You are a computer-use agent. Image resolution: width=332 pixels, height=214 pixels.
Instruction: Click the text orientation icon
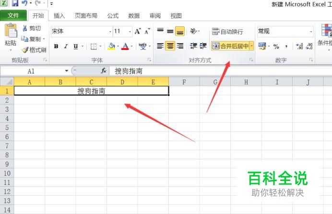pos(193,31)
